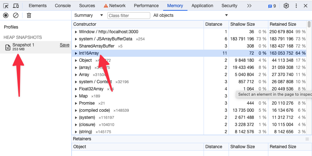Click the trash collect garbage icon
312x156 pixels.
[29, 15]
